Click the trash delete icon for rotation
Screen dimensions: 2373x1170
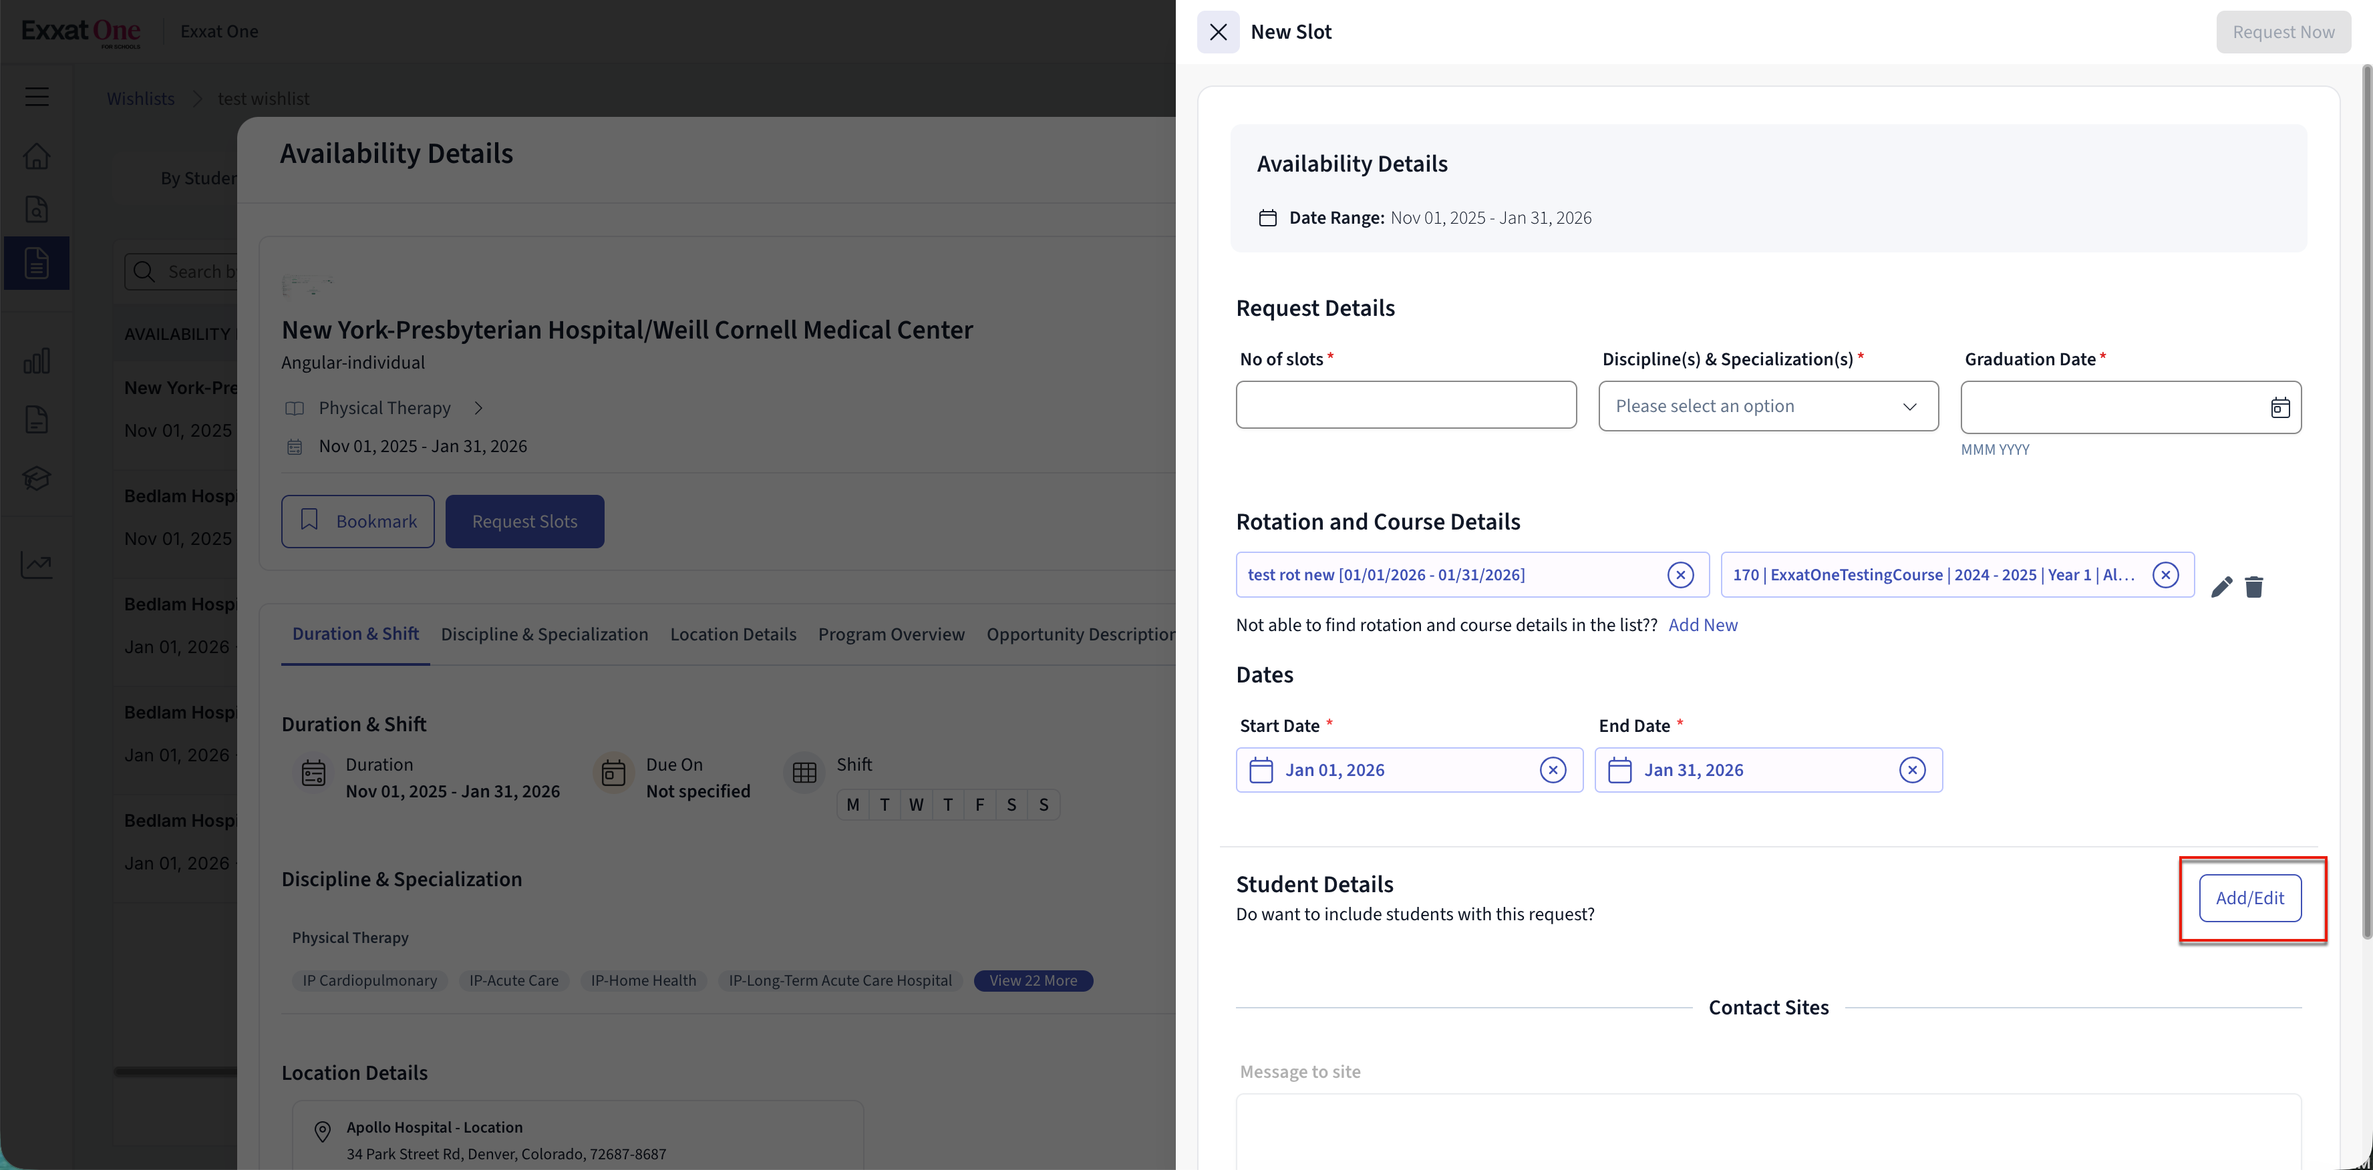coord(2253,586)
